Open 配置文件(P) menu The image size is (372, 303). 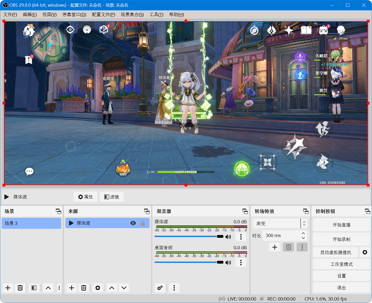[x=104, y=15]
